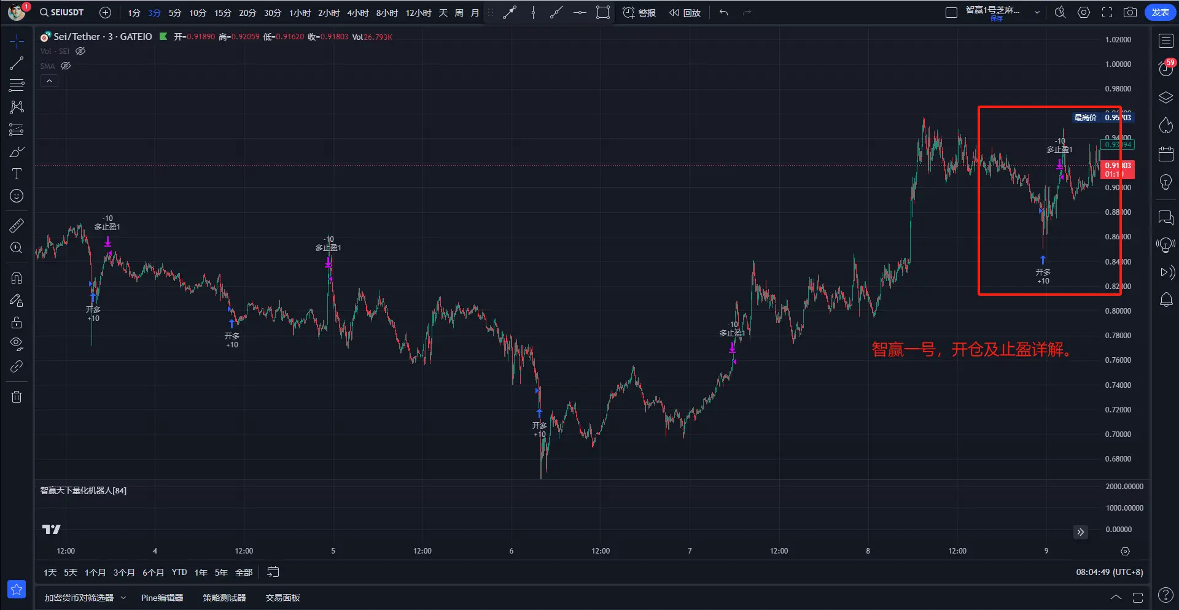Click the user profile avatar

pyautogui.click(x=17, y=12)
